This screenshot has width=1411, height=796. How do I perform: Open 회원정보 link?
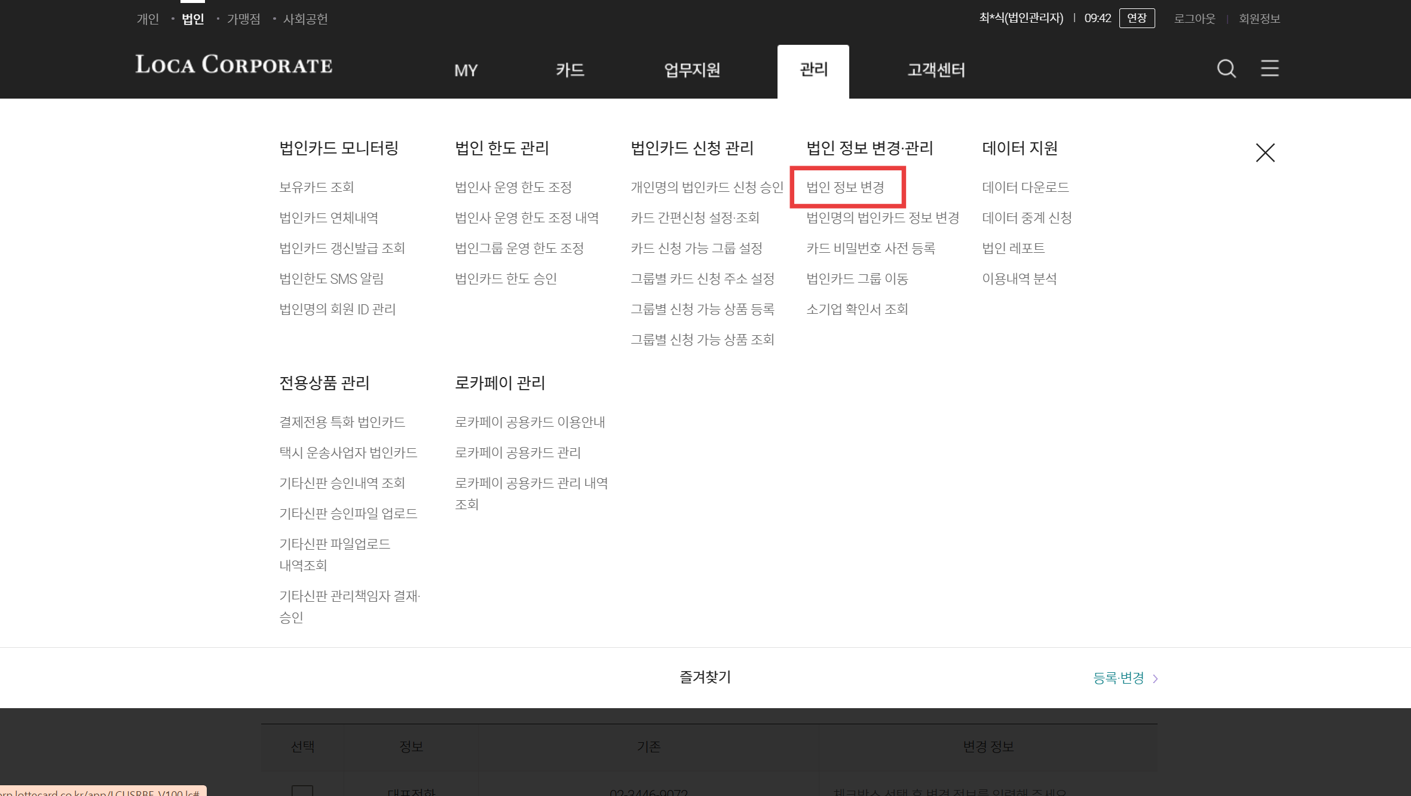point(1259,19)
